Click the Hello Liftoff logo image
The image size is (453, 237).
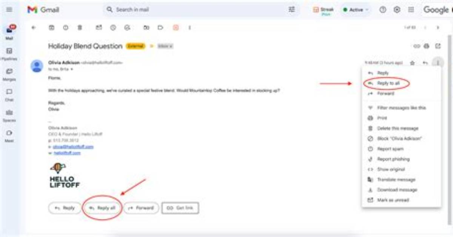click(65, 175)
